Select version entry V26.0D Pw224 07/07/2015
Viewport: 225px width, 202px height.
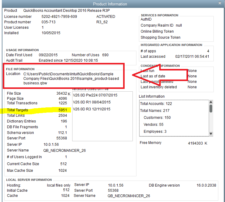(x=95, y=95)
